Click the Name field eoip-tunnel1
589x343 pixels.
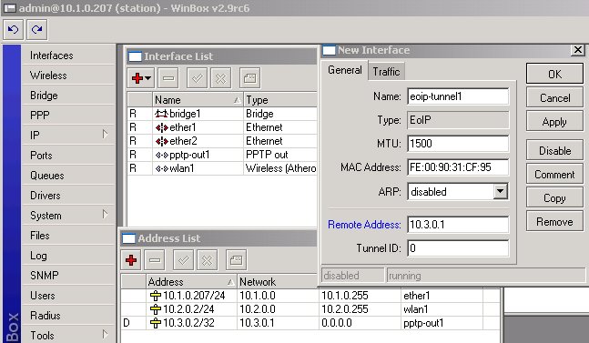(x=458, y=96)
